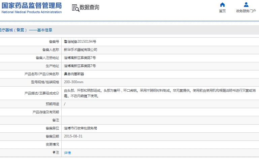This screenshot has height=160, width=259.
Task: Click the 产品描述/主要组成成分 label
Action: 42,93
